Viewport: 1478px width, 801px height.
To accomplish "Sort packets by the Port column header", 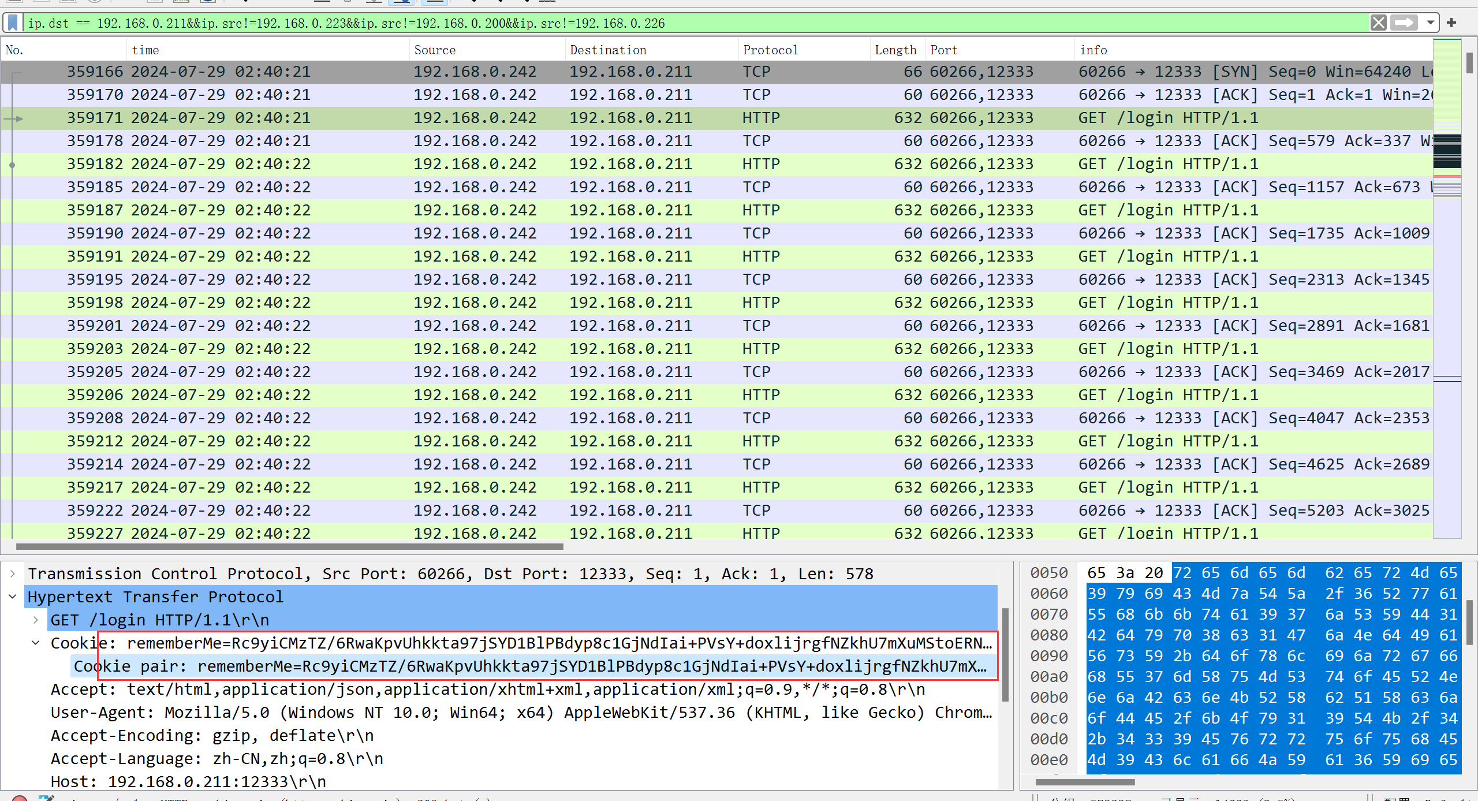I will [x=1000, y=50].
